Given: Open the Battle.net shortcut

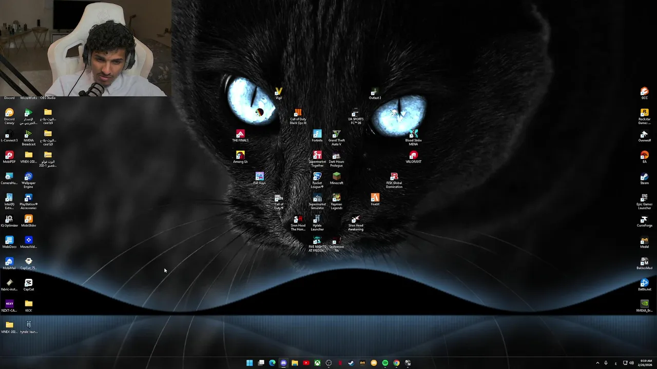Looking at the screenshot, I should tap(644, 285).
